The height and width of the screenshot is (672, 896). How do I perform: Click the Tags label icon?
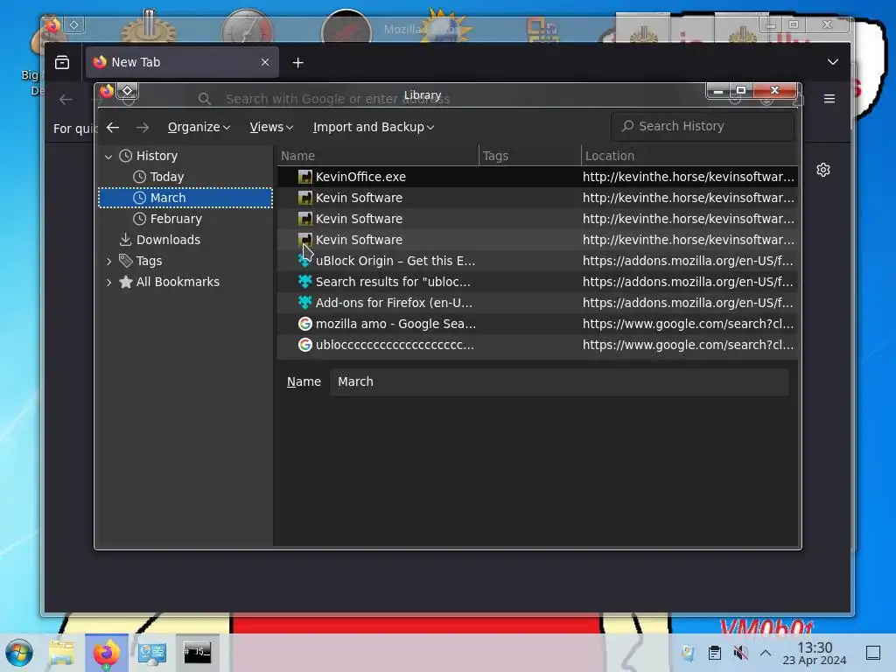click(126, 261)
